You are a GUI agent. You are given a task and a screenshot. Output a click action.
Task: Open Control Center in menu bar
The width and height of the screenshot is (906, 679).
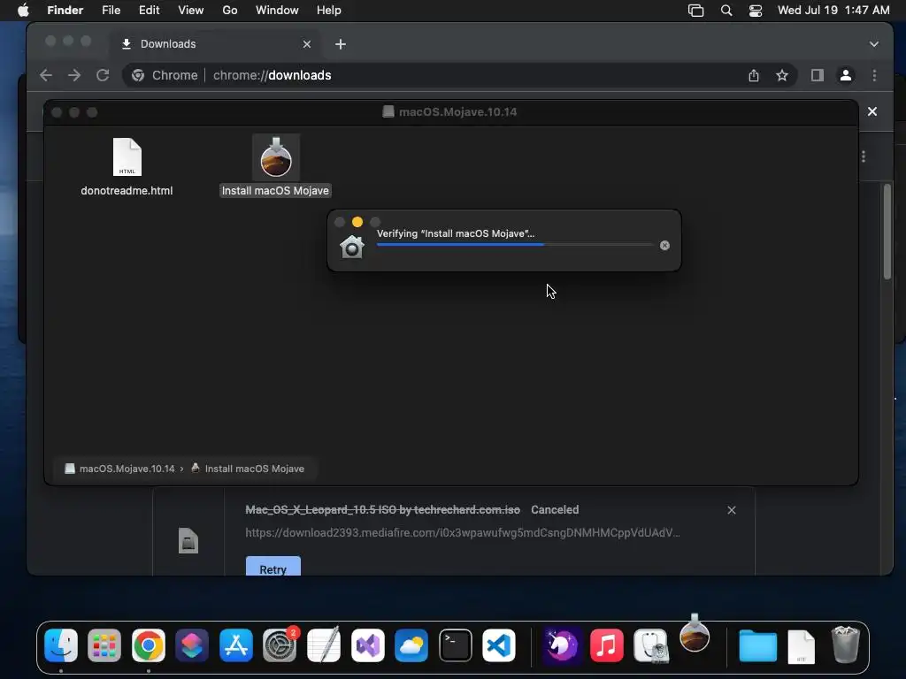point(756,11)
